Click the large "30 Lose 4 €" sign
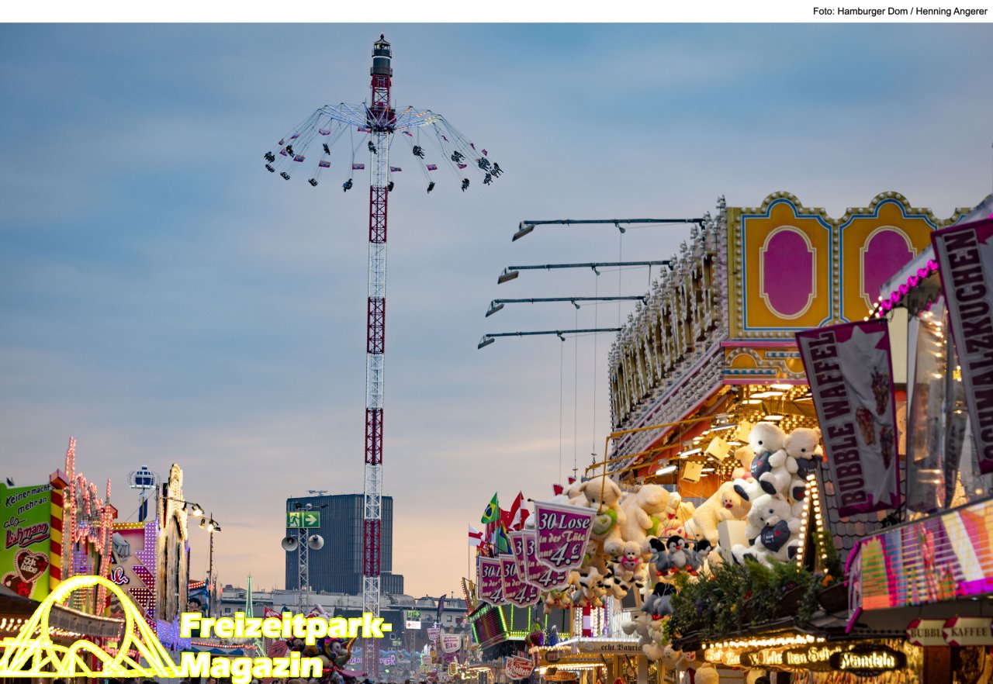 click(562, 535)
